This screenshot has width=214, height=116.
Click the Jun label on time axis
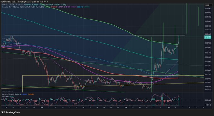[42, 107]
